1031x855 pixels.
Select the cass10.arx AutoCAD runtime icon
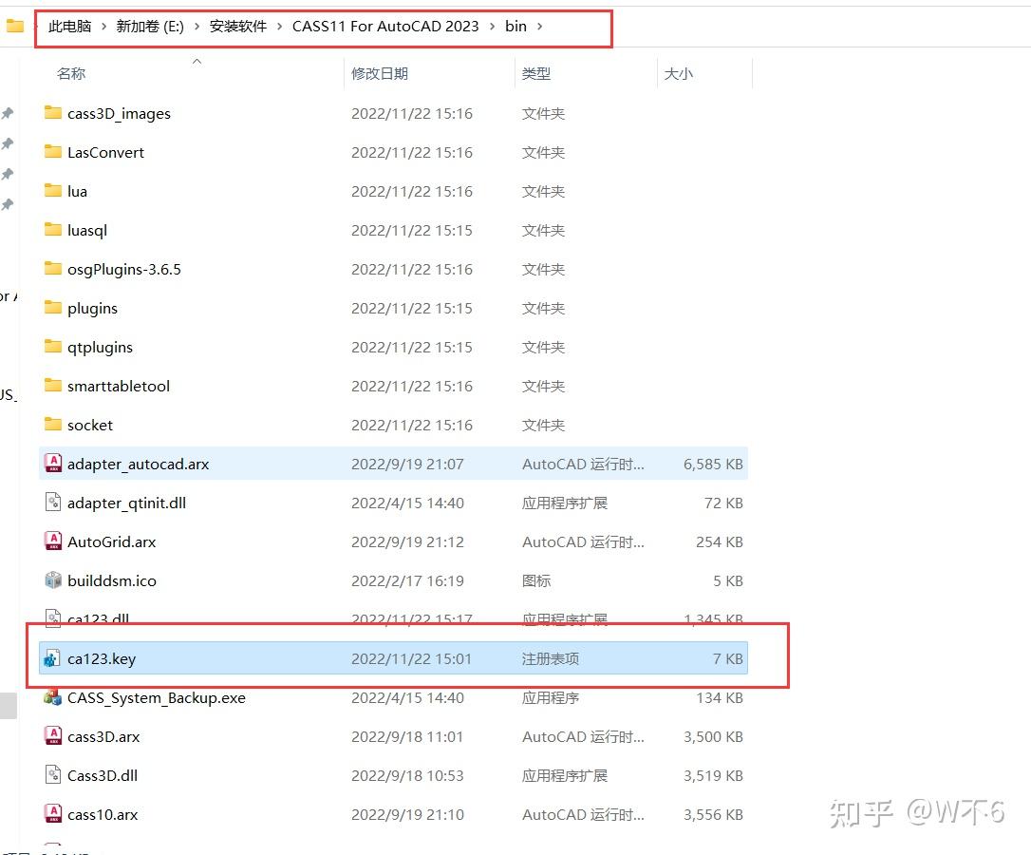tap(53, 814)
